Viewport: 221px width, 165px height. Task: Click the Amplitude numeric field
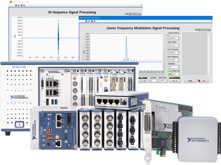coord(174,67)
